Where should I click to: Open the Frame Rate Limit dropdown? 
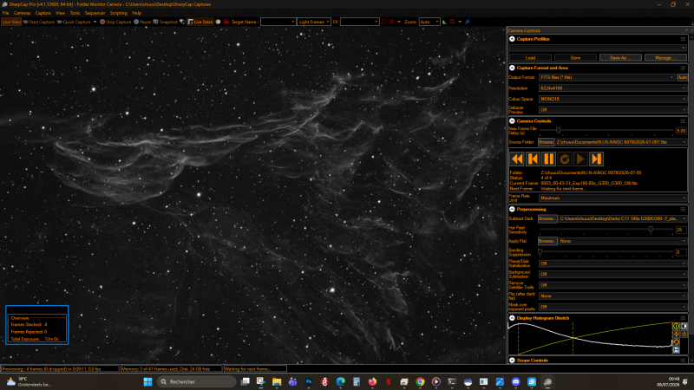[x=612, y=198]
